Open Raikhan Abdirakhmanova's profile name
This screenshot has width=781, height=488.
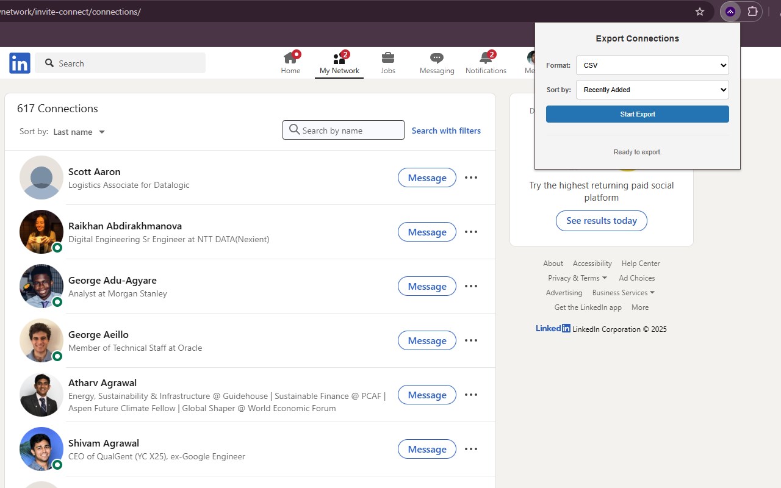[x=125, y=226]
